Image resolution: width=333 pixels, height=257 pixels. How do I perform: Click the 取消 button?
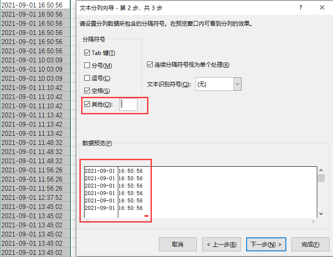(178, 244)
